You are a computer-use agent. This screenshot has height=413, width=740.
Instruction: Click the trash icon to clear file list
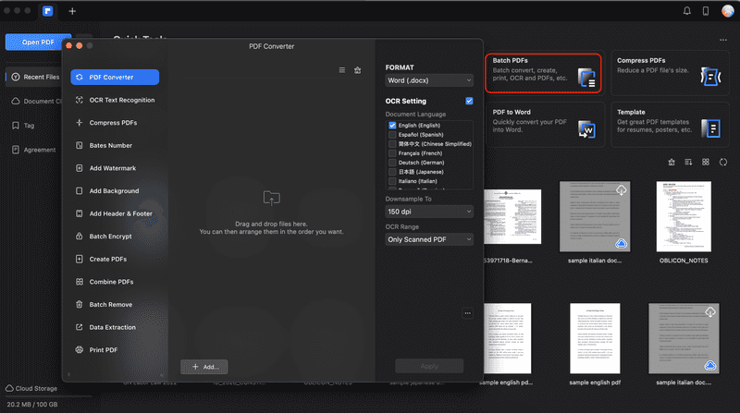pyautogui.click(x=358, y=70)
